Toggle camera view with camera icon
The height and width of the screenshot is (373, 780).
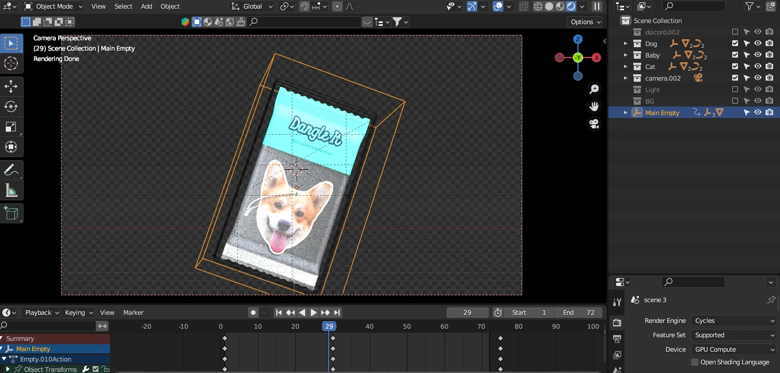pos(594,124)
